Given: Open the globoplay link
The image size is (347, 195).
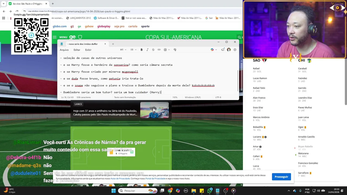Looking at the screenshot, I should (104, 26).
